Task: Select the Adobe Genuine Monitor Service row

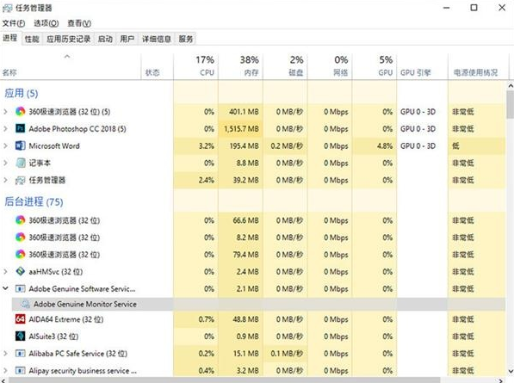Action: tap(258, 304)
